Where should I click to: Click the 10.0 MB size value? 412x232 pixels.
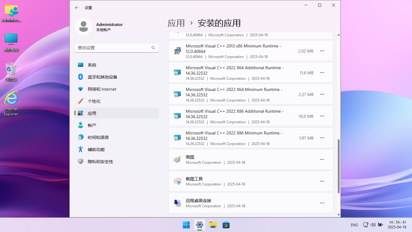point(306,116)
